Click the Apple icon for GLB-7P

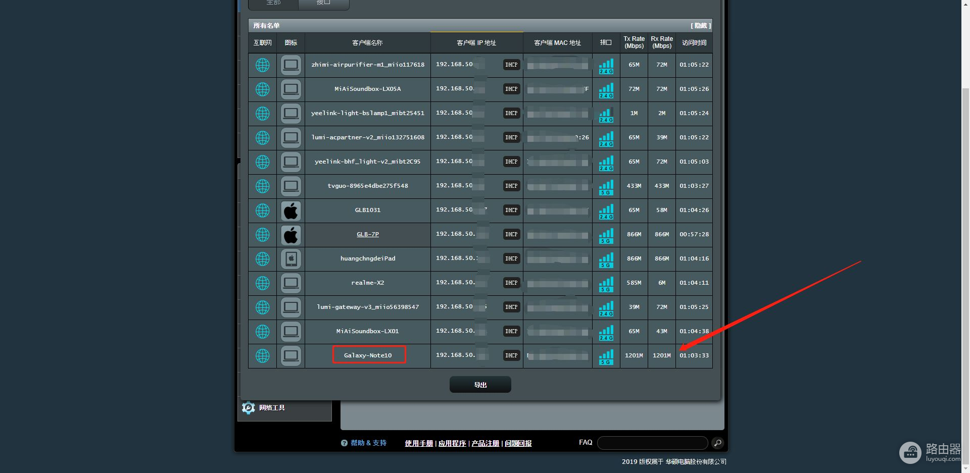pyautogui.click(x=291, y=235)
